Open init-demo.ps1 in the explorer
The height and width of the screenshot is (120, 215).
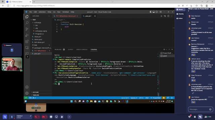[x=39, y=42]
